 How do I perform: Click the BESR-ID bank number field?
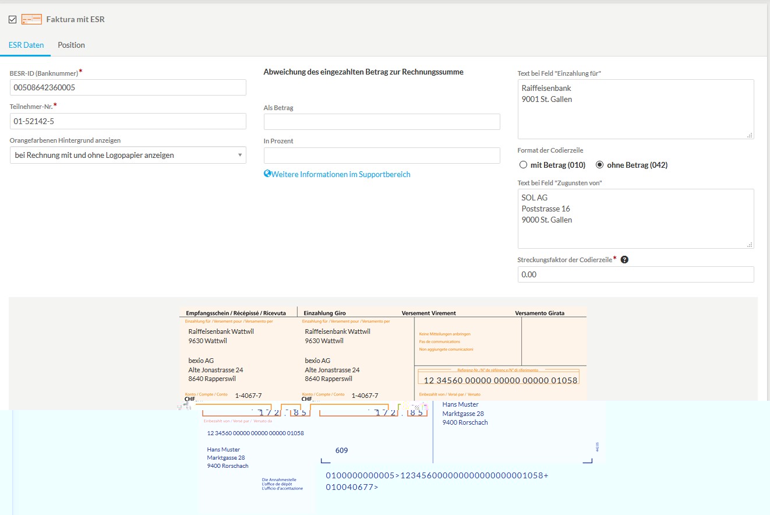pos(128,87)
